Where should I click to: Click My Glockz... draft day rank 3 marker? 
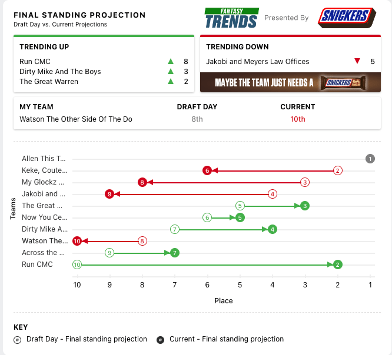305,182
